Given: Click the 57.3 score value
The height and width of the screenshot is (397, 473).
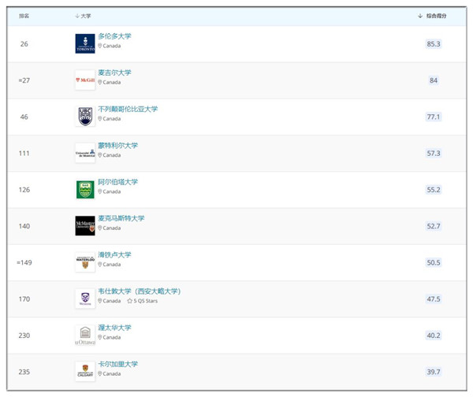Looking at the screenshot, I should (434, 154).
